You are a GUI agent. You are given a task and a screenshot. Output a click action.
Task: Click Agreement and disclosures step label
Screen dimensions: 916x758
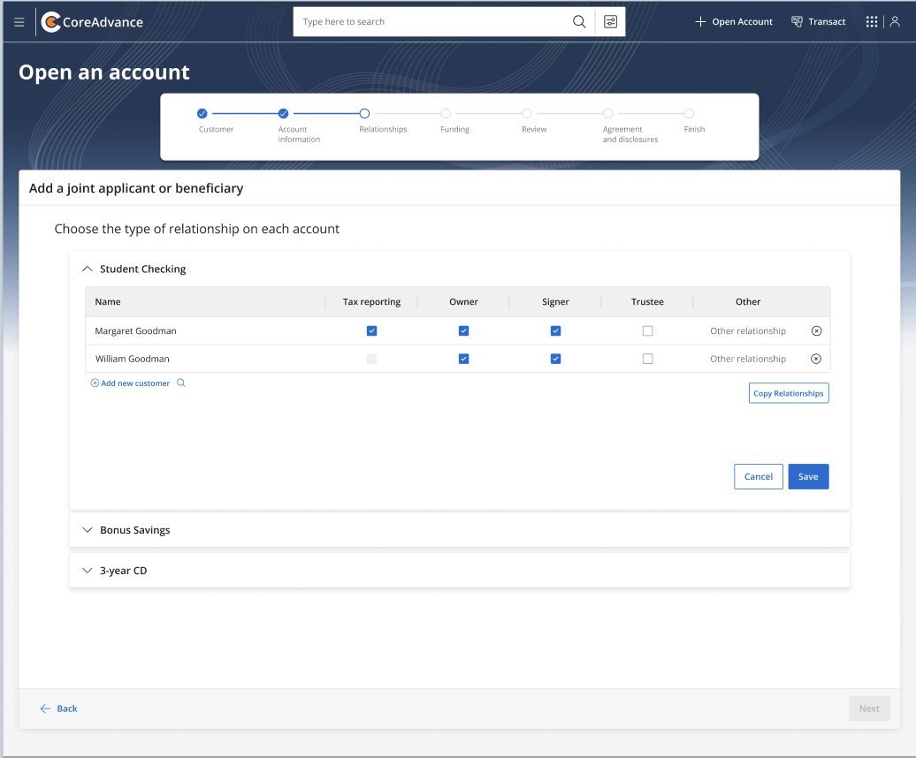(x=630, y=134)
